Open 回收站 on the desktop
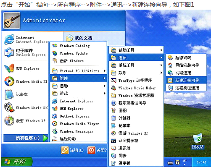Viewport: 211px width, 167px height. pyautogui.click(x=198, y=141)
